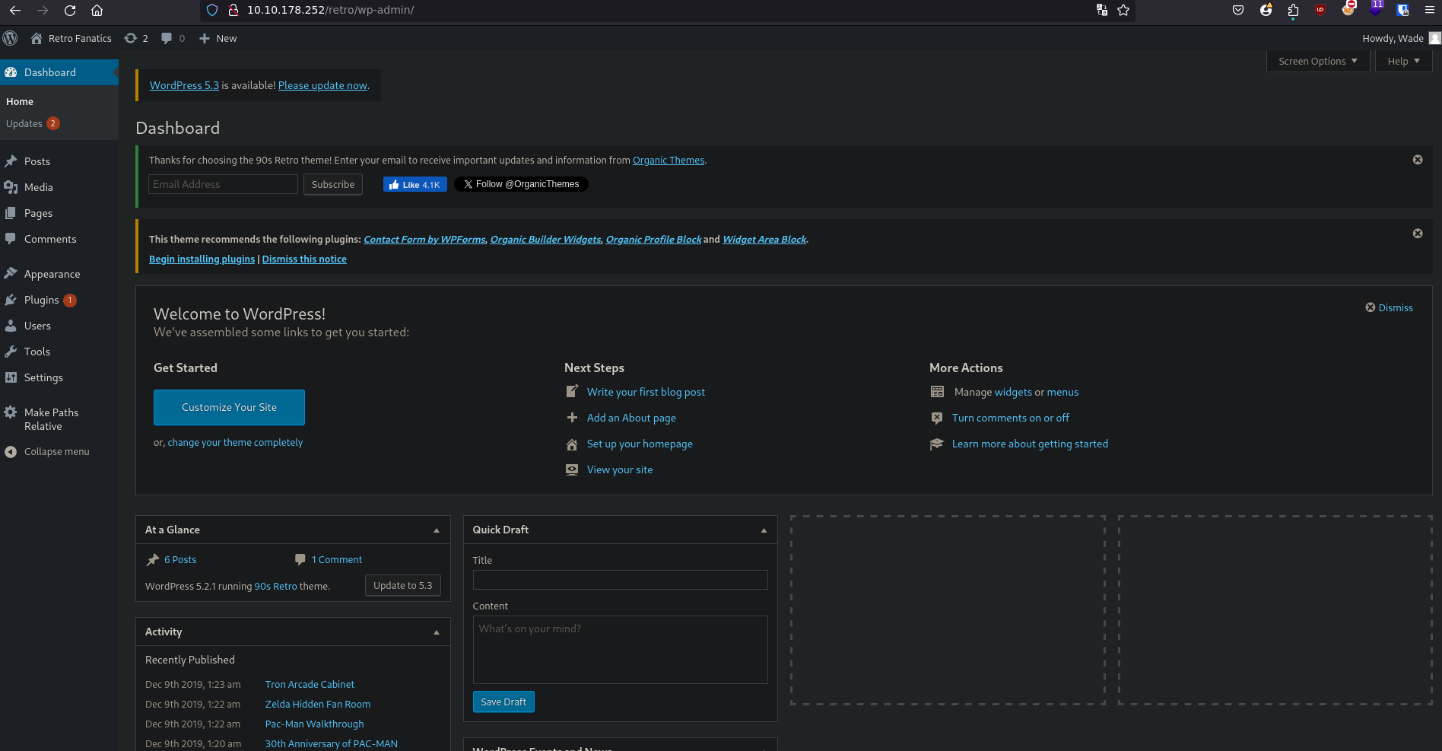
Task: Bookmark page with the star icon
Action: (1123, 10)
